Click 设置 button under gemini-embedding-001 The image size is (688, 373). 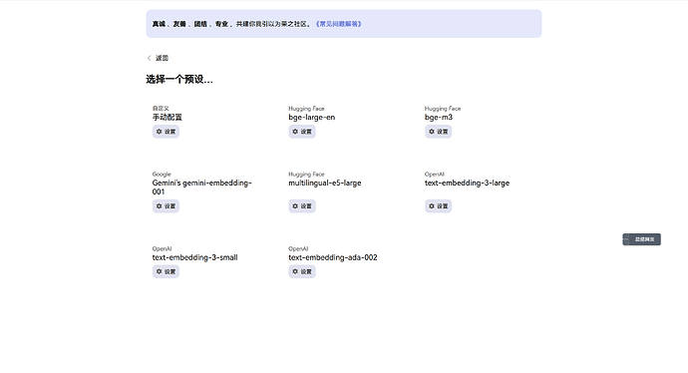pos(166,206)
